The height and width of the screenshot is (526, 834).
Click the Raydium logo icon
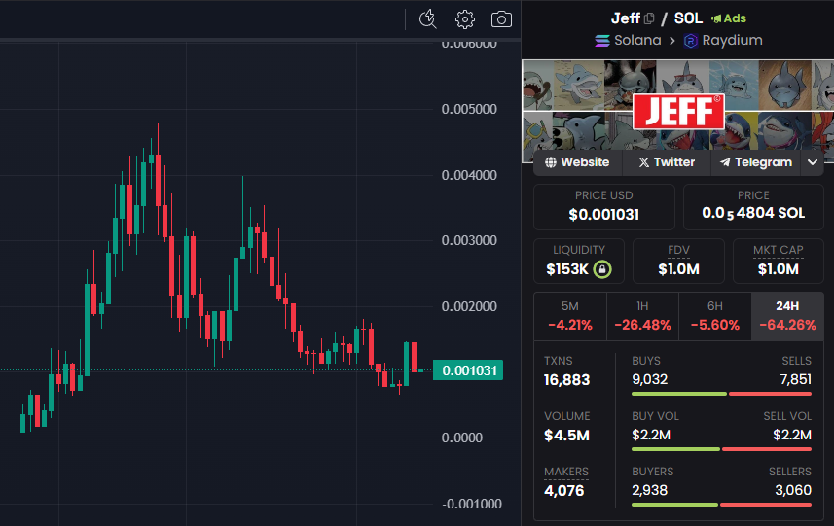(690, 41)
